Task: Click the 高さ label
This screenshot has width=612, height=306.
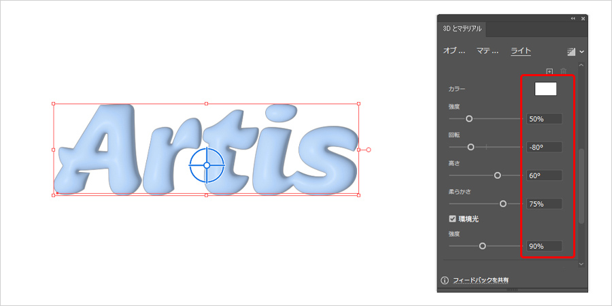Action: coord(454,163)
